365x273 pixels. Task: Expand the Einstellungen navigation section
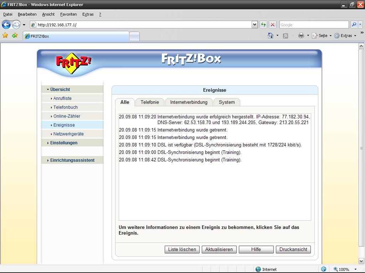[72, 143]
